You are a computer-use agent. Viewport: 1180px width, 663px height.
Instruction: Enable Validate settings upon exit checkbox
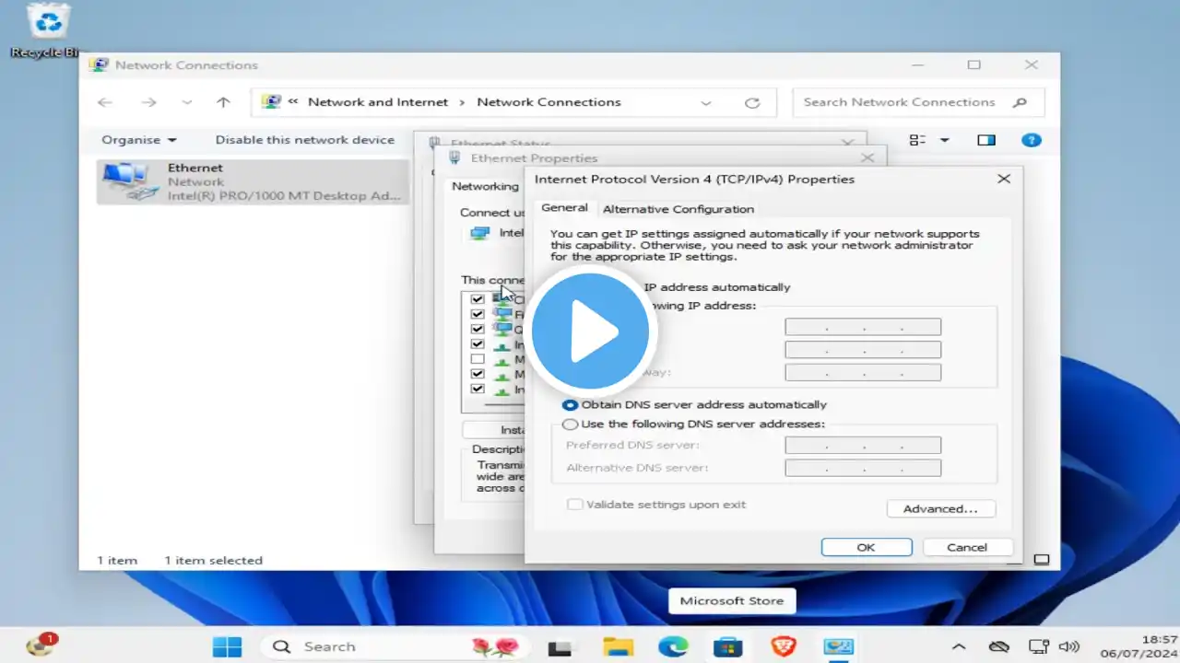[575, 505]
